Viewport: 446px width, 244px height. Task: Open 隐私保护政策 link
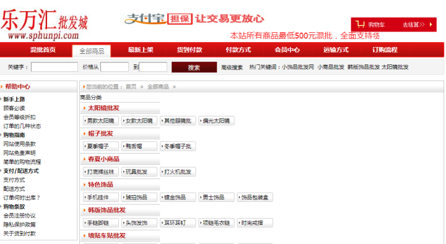(x=19, y=225)
